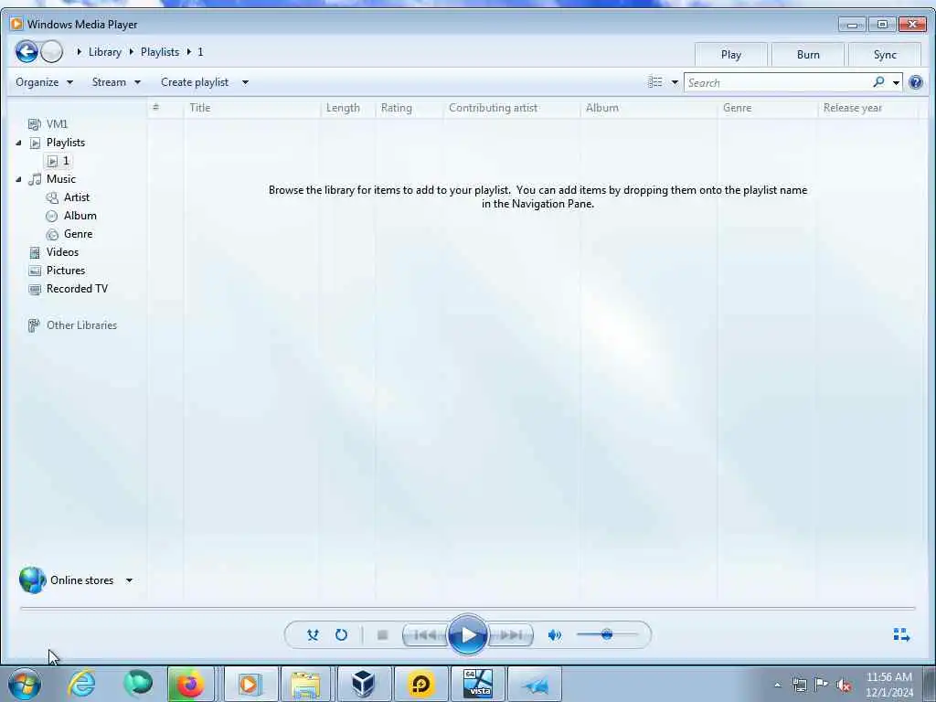
Task: Open Pictures in the navigation pane
Action: tap(66, 271)
